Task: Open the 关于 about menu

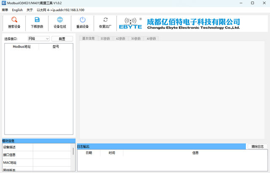Action: point(30,10)
